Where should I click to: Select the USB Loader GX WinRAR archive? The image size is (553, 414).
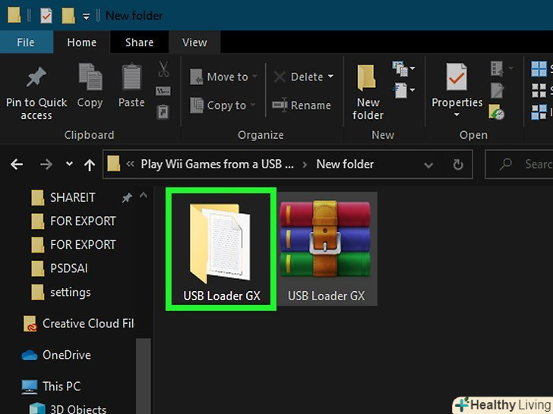[x=327, y=249]
